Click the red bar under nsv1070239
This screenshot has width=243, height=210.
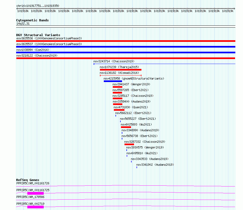click(121, 70)
